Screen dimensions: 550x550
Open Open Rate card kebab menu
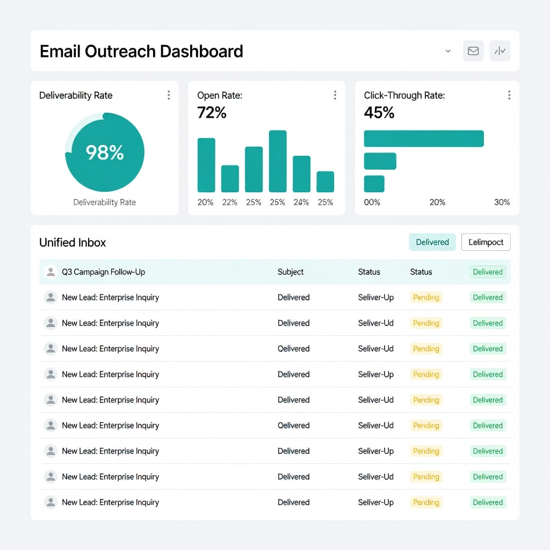[x=335, y=95]
